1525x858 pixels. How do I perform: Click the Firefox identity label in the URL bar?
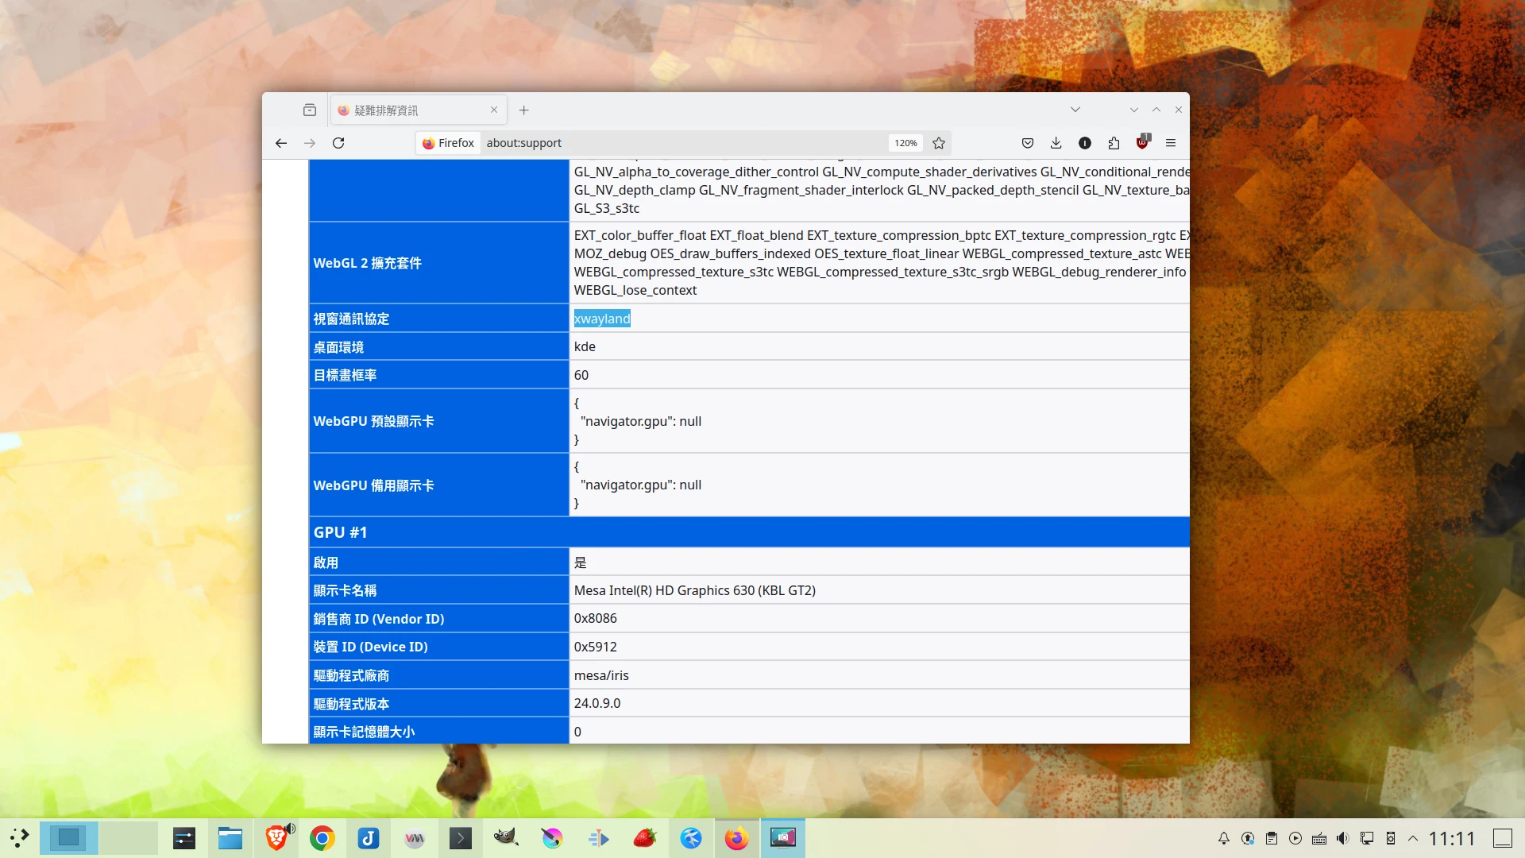[x=449, y=143]
